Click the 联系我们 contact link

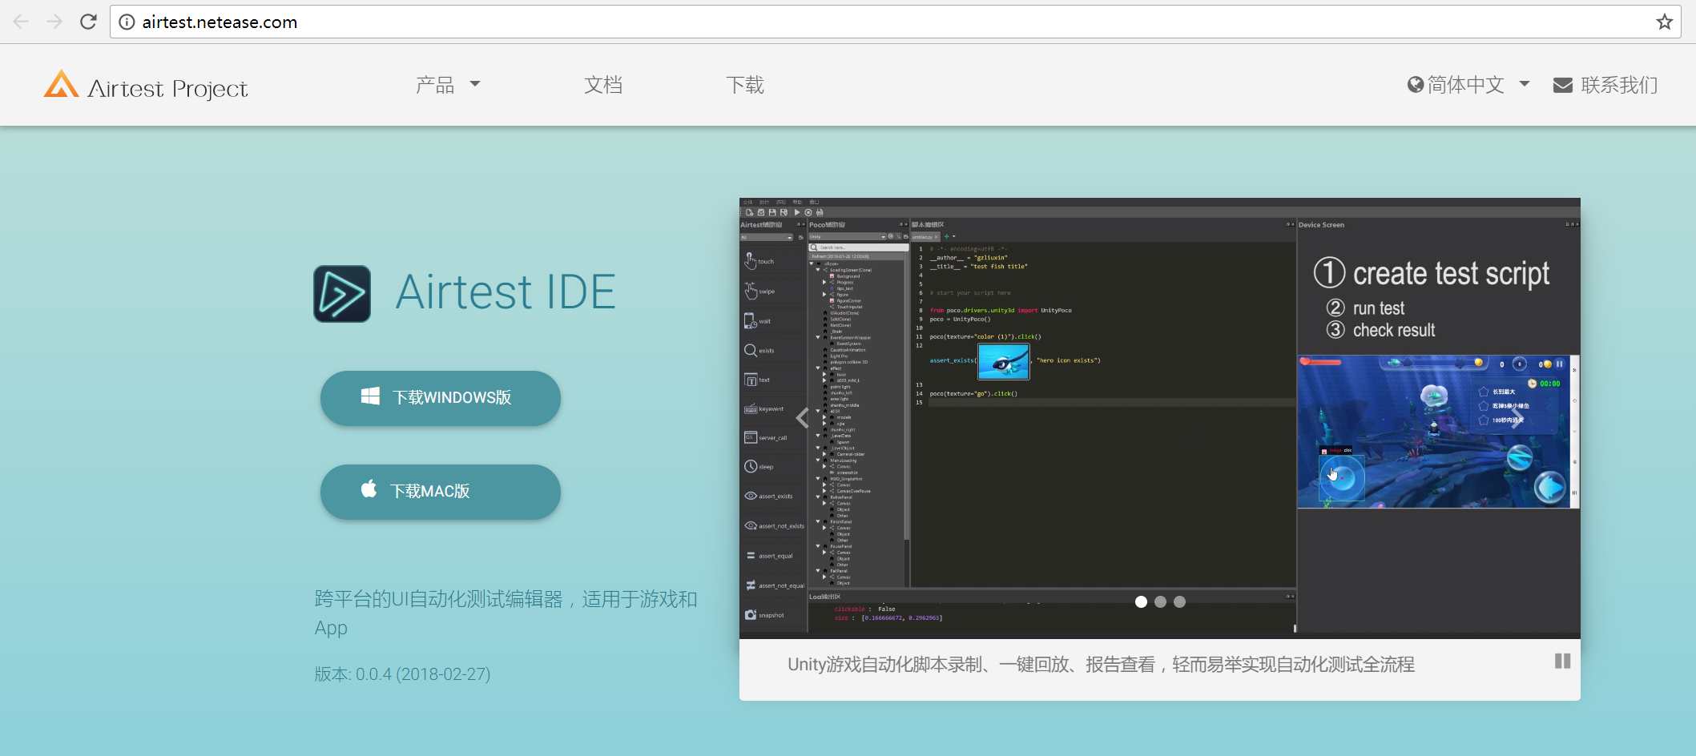pyautogui.click(x=1605, y=85)
